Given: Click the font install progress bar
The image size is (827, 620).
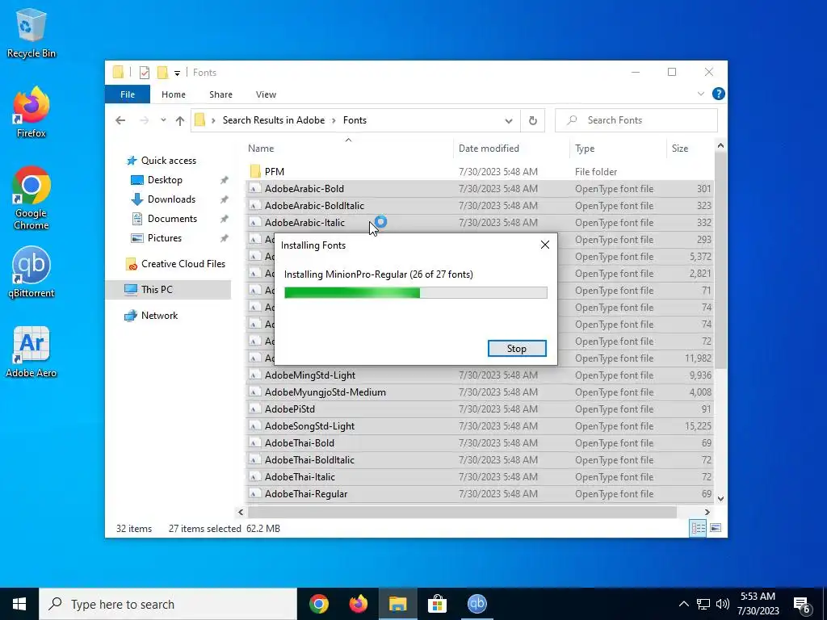Looking at the screenshot, I should (x=416, y=292).
